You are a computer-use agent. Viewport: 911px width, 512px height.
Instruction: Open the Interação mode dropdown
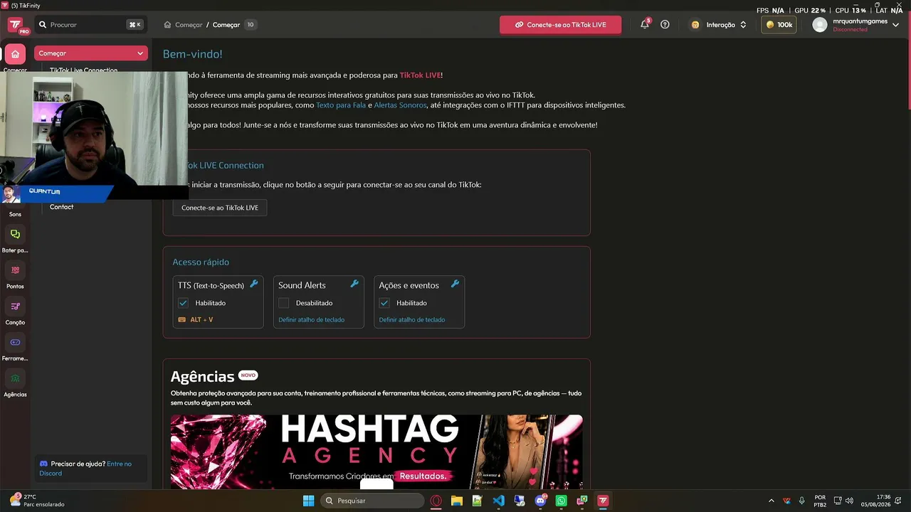click(x=719, y=25)
